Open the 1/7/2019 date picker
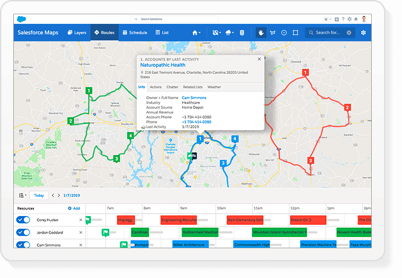This screenshot has width=402, height=278. click(72, 195)
